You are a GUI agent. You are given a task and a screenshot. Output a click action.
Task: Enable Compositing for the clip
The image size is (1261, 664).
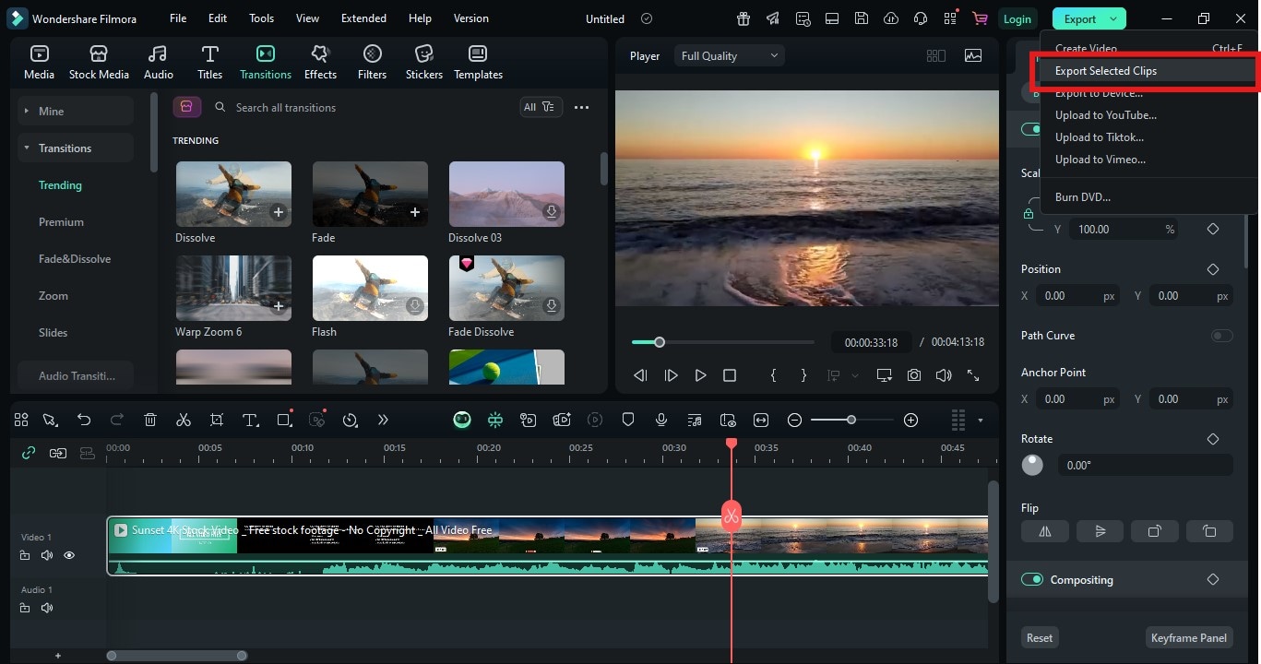(x=1030, y=579)
